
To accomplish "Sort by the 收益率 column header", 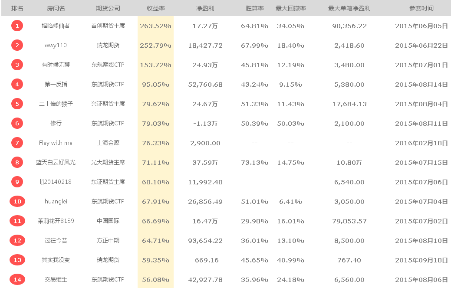I will 155,8.
